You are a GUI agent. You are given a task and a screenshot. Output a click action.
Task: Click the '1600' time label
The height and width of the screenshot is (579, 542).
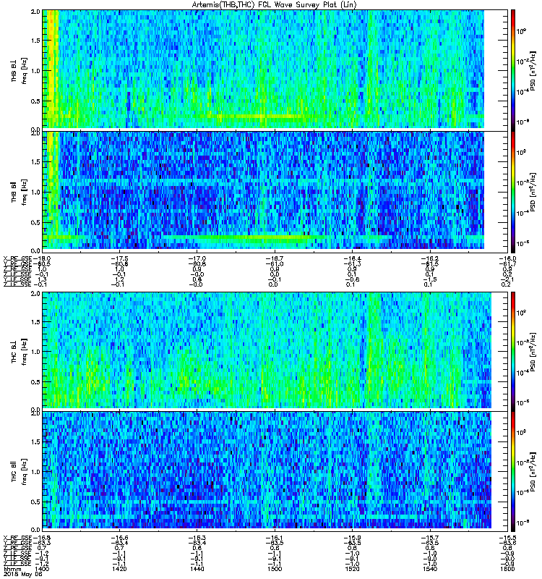pos(507,569)
